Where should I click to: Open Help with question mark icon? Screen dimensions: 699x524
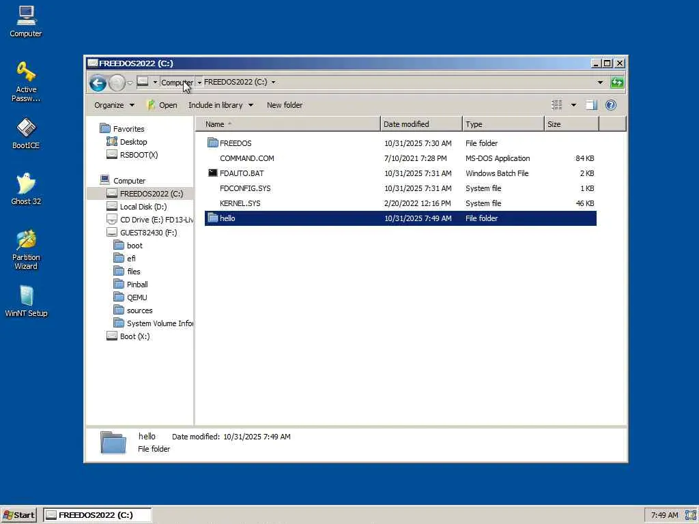(611, 105)
